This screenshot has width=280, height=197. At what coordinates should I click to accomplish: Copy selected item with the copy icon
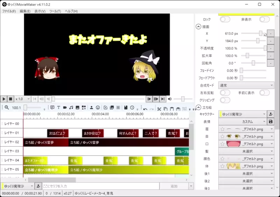coord(166,109)
